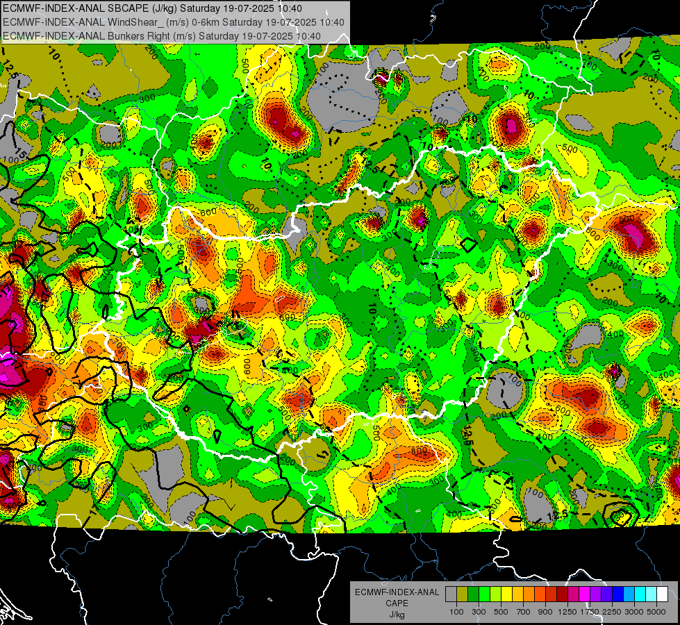This screenshot has height=625, width=680.
Task: Click the WindShear_ 0-6km header line
Action: coord(174,22)
